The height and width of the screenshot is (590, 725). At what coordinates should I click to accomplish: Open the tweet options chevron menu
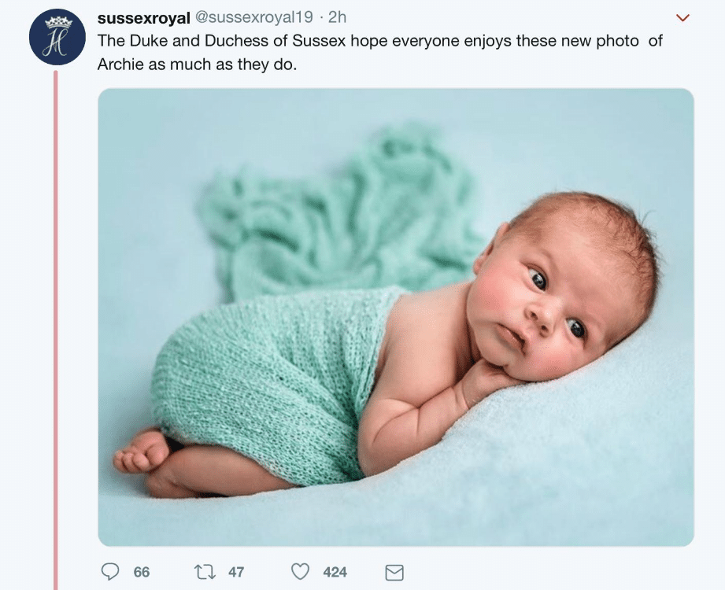coord(683,17)
